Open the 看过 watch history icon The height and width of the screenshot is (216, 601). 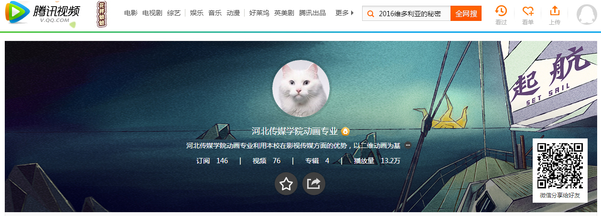501,11
